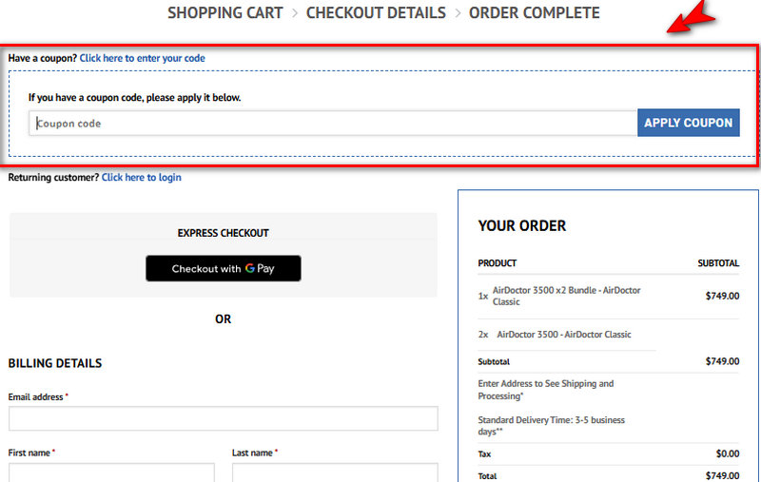Screen dimensions: 761x482
Task: Select the First name text box
Action: pyautogui.click(x=111, y=473)
